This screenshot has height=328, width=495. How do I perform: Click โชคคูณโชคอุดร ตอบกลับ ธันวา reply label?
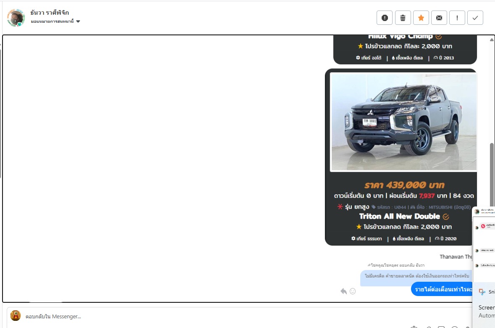coord(396,265)
